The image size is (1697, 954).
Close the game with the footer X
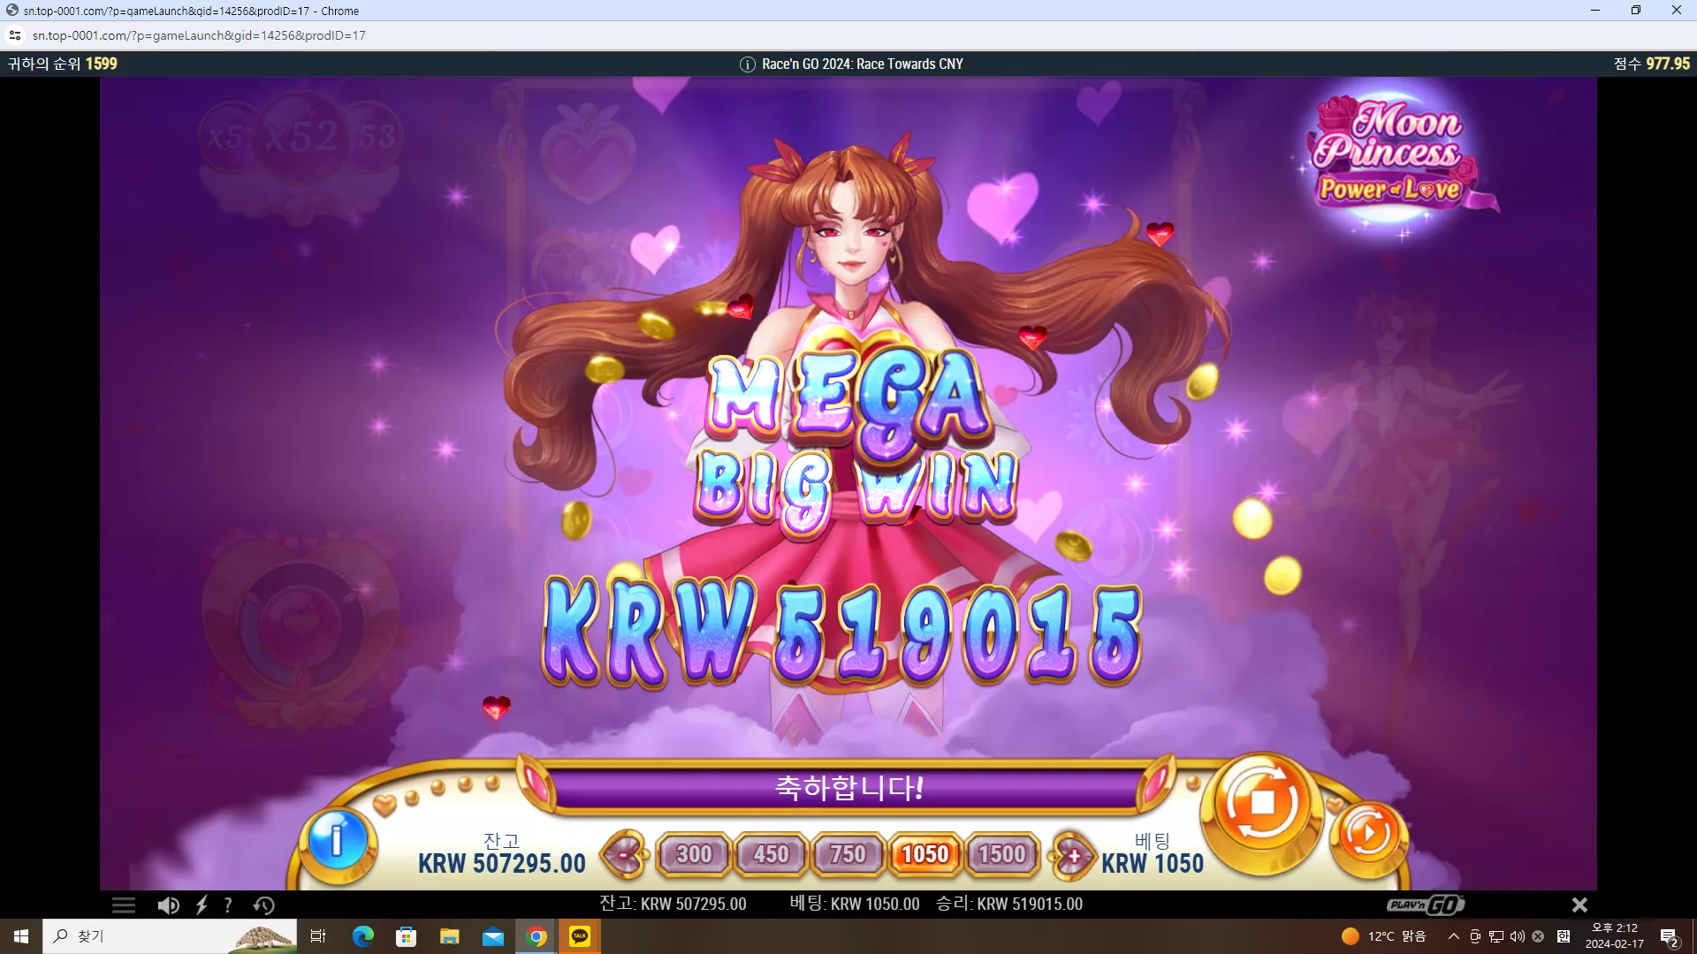coord(1579,905)
